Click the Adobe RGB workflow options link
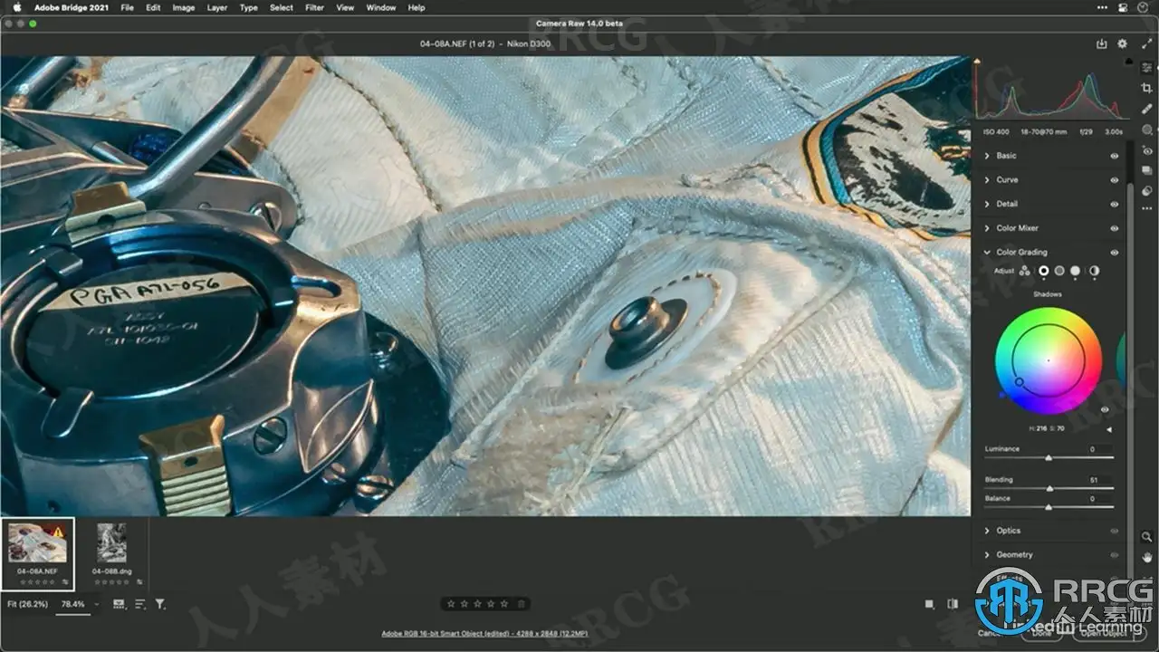This screenshot has width=1159, height=652. click(484, 634)
